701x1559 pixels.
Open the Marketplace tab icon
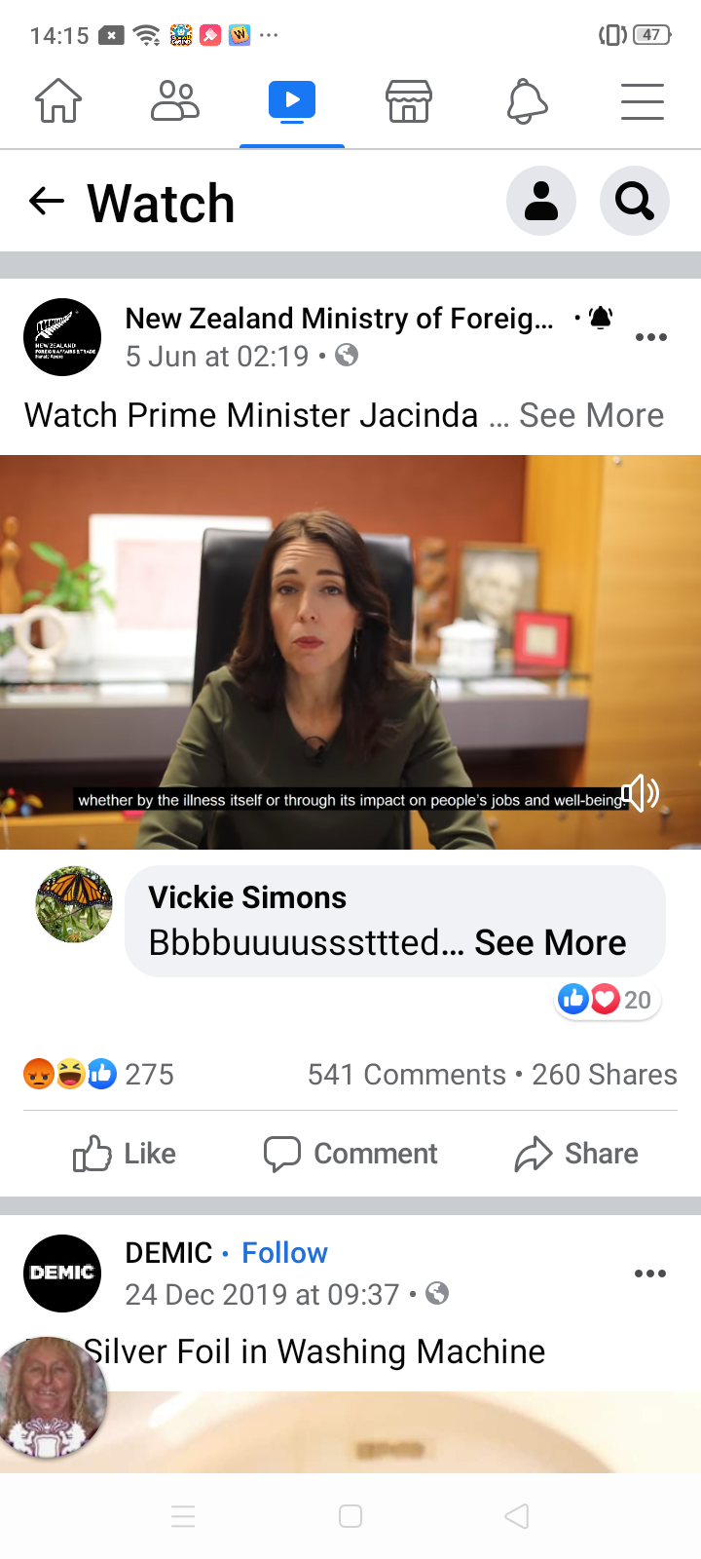click(409, 100)
